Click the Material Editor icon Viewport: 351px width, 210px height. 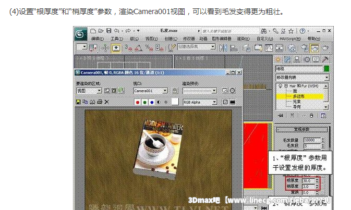(292, 48)
